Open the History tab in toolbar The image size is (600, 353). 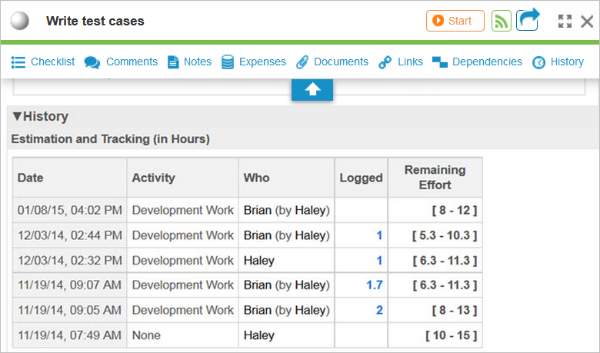[x=558, y=62]
